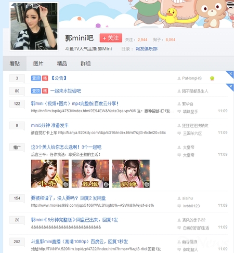
Task: Click the green badge icon beside PaNongHS
Action: click(x=212, y=78)
